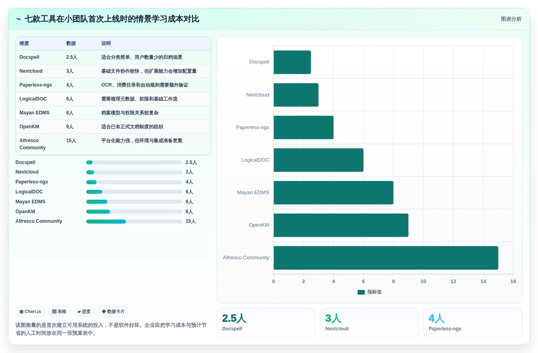Click the Nextcloud bar in the chart
Screen dimensions: 538x353
coord(296,95)
